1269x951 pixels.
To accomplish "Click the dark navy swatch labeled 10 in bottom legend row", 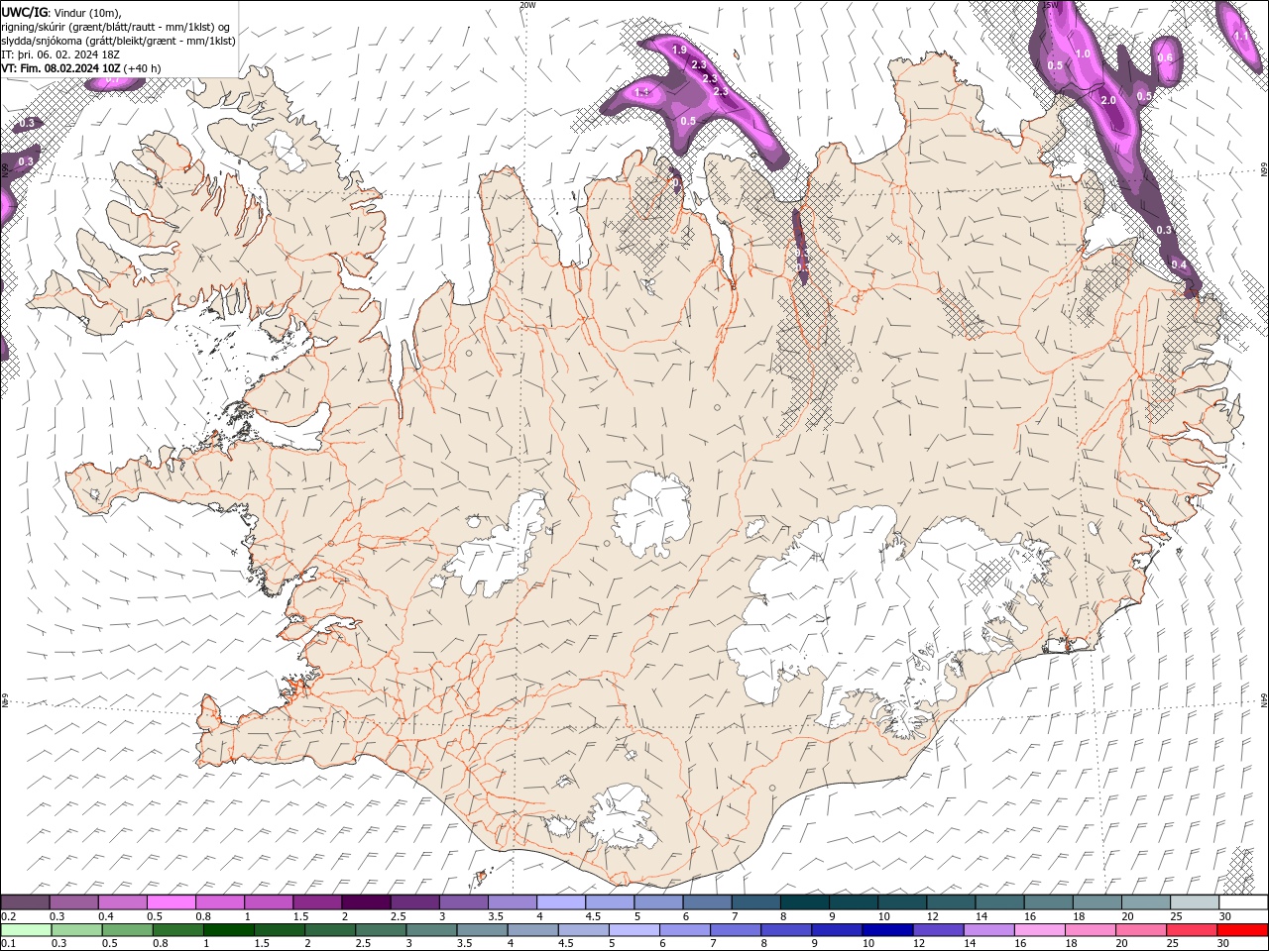I will pos(887,930).
